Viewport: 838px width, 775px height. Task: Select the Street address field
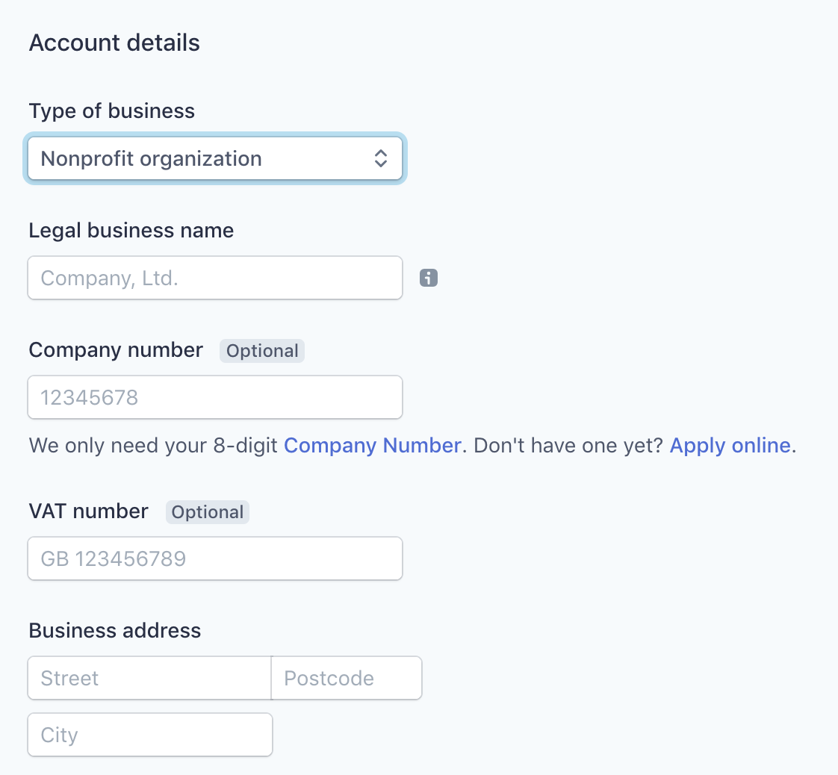(149, 679)
